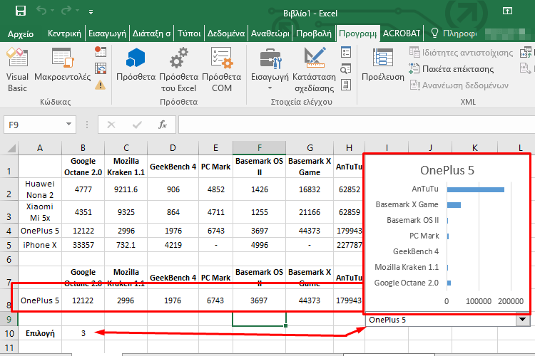Image resolution: width=535 pixels, height=356 pixels.
Task: Click the Redo arrow icon
Action: [66, 11]
